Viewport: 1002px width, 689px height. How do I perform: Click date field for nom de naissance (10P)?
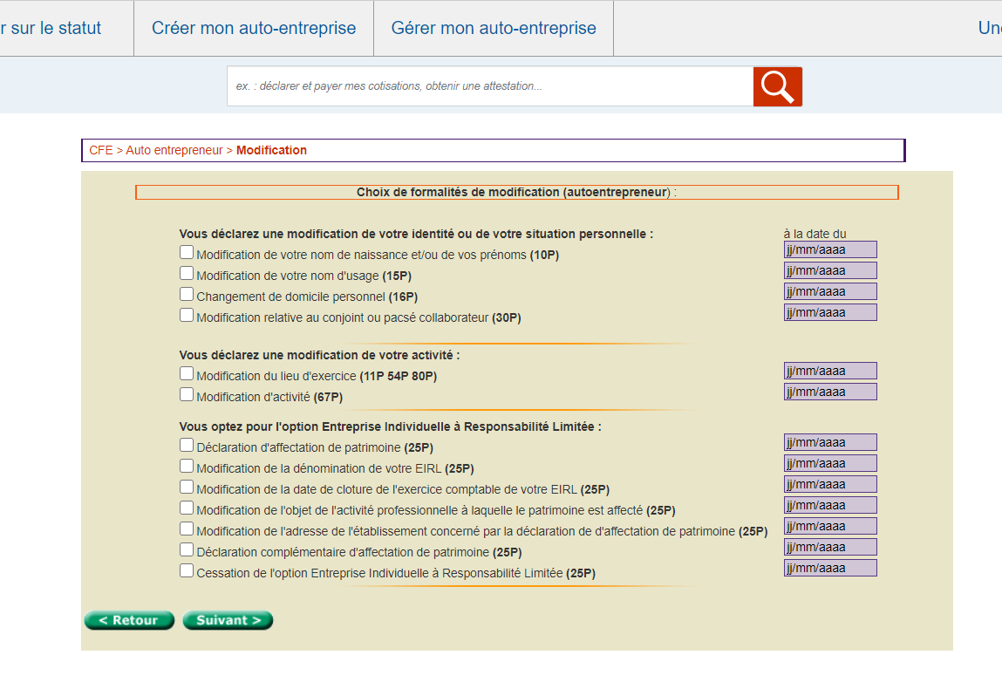(831, 250)
